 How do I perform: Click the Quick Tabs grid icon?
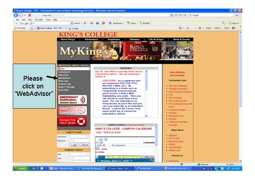pos(32,28)
